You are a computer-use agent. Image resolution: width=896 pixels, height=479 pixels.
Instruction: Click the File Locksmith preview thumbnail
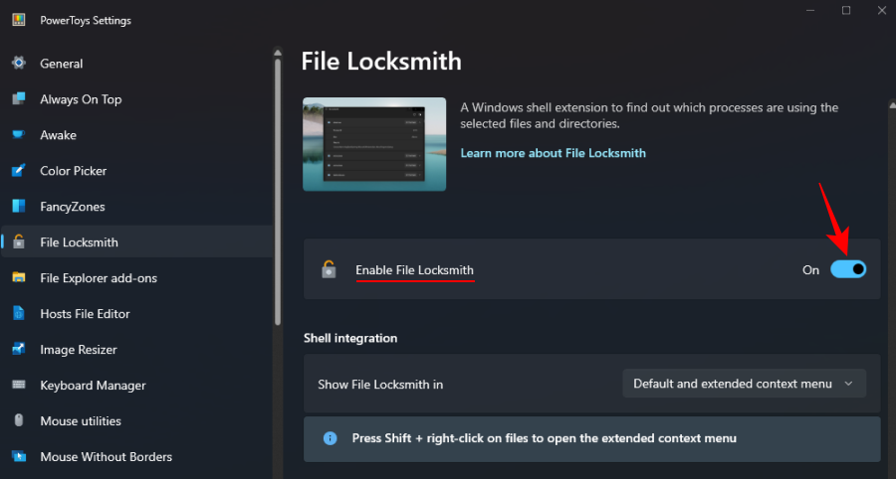(x=374, y=144)
